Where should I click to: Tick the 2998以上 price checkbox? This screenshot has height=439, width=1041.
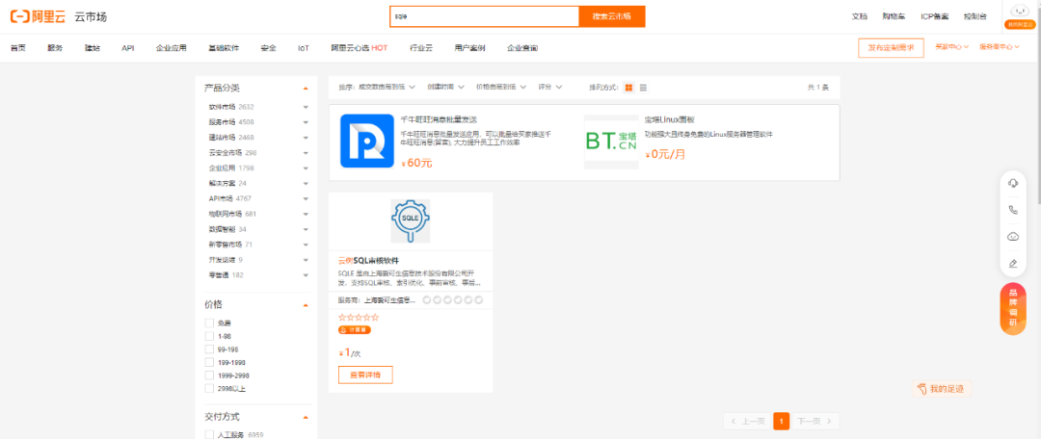point(210,389)
